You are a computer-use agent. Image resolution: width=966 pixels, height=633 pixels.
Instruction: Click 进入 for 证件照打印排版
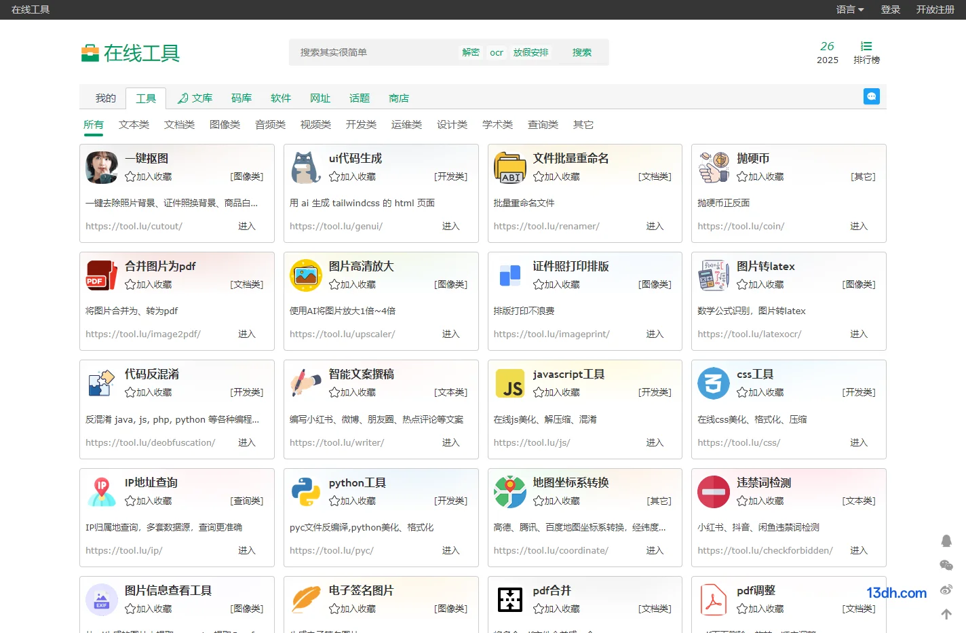655,334
